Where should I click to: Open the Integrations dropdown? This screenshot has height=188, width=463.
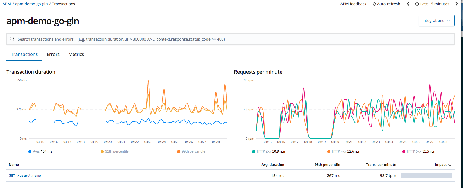tap(436, 21)
